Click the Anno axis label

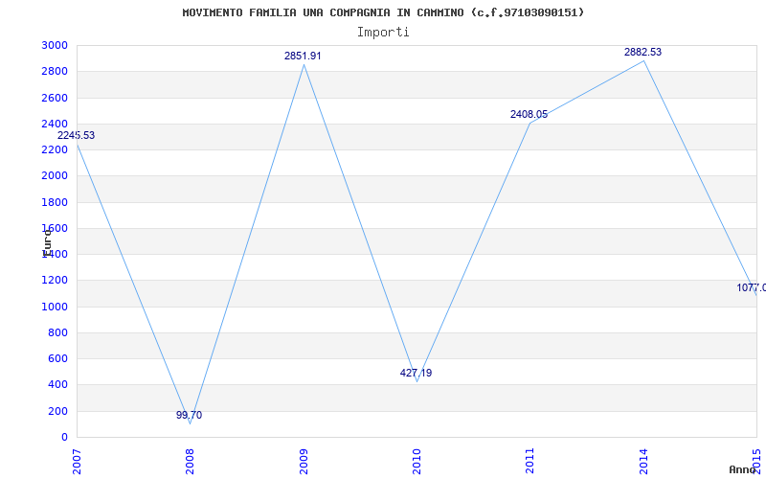click(x=742, y=469)
